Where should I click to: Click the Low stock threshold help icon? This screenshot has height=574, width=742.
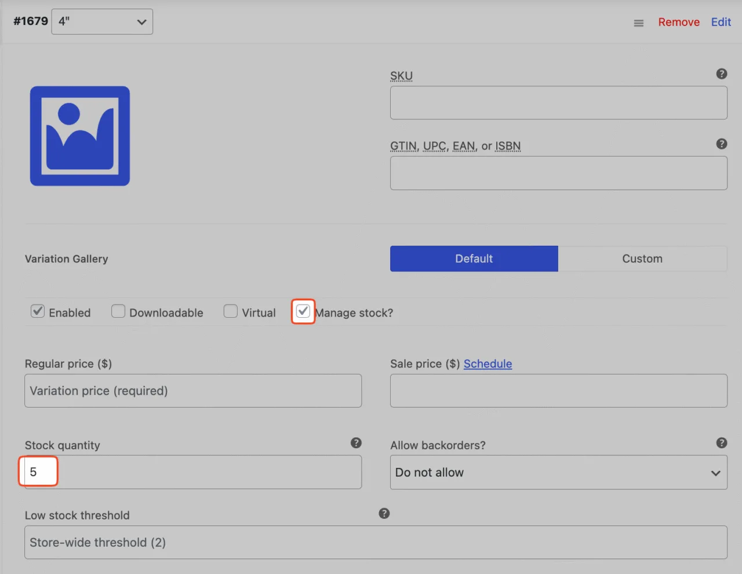tap(384, 513)
